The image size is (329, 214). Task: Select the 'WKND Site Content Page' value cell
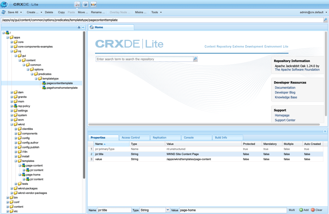coord(203,154)
